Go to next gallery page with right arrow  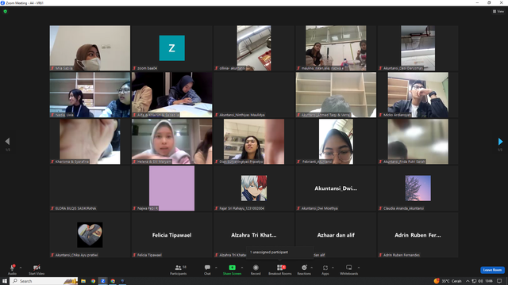pyautogui.click(x=500, y=141)
